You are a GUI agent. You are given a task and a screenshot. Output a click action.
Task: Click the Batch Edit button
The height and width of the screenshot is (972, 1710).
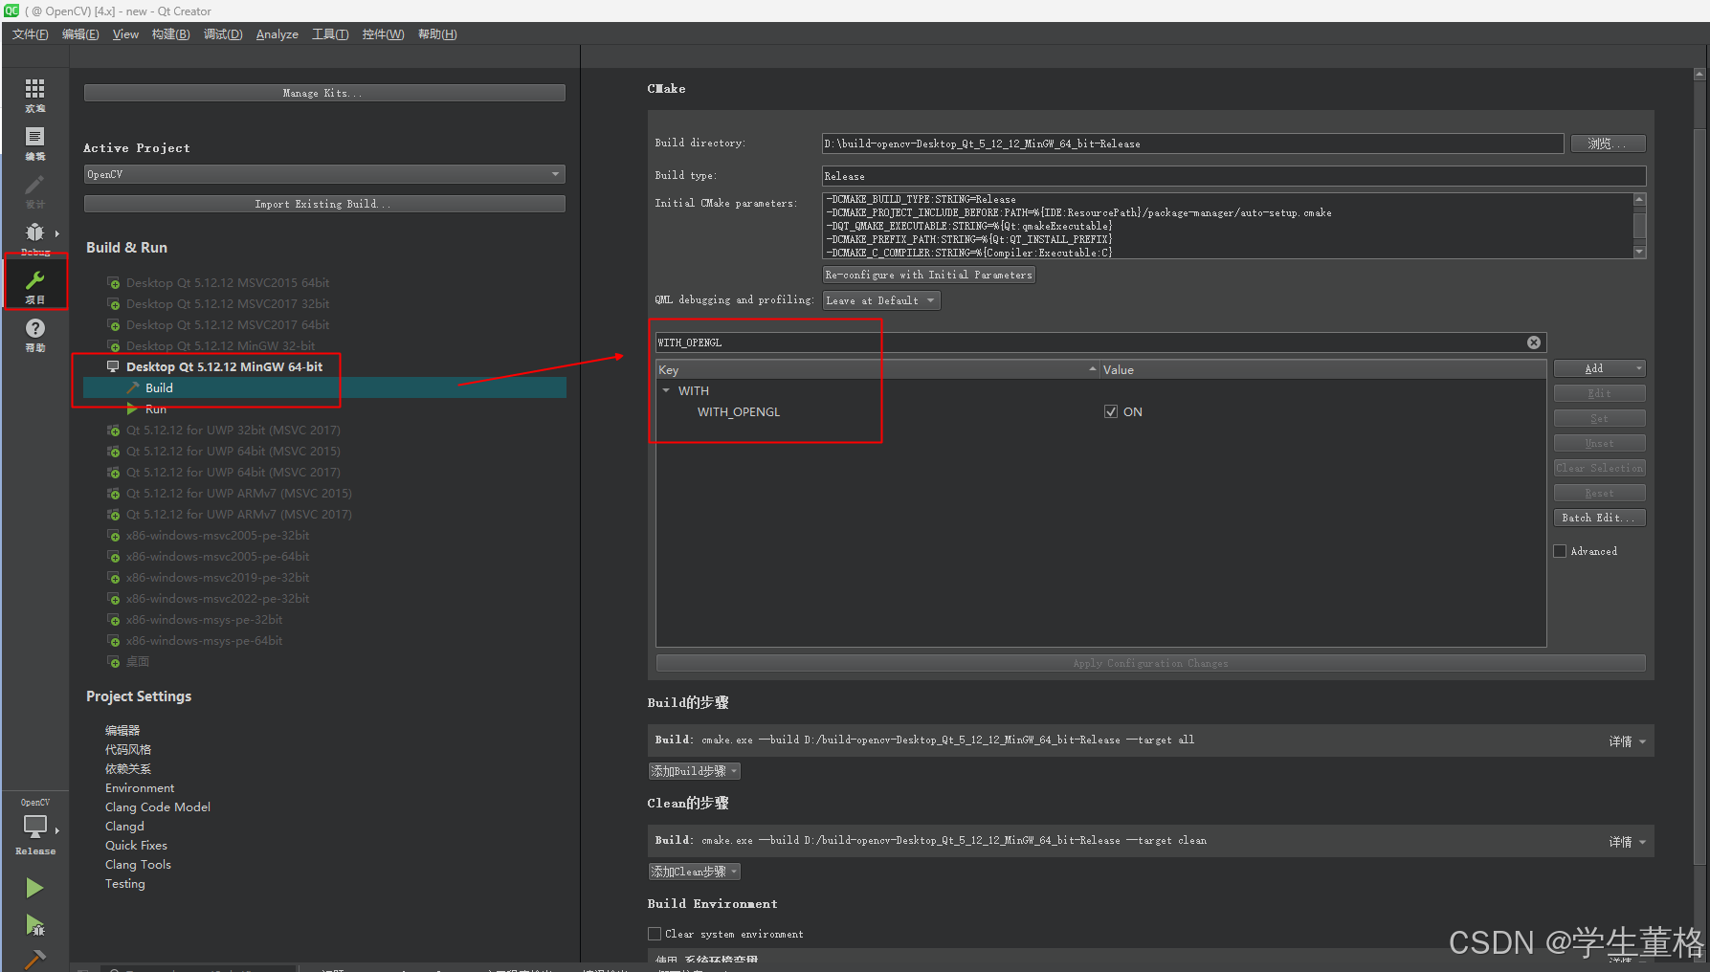click(x=1599, y=518)
